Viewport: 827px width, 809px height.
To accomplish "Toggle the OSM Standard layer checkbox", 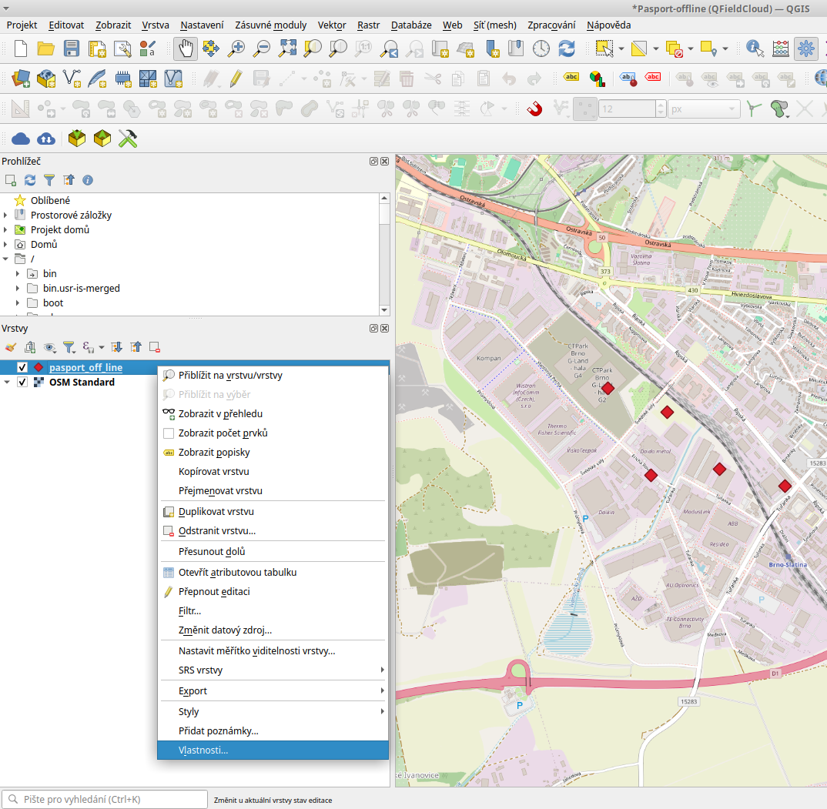I will [x=22, y=383].
